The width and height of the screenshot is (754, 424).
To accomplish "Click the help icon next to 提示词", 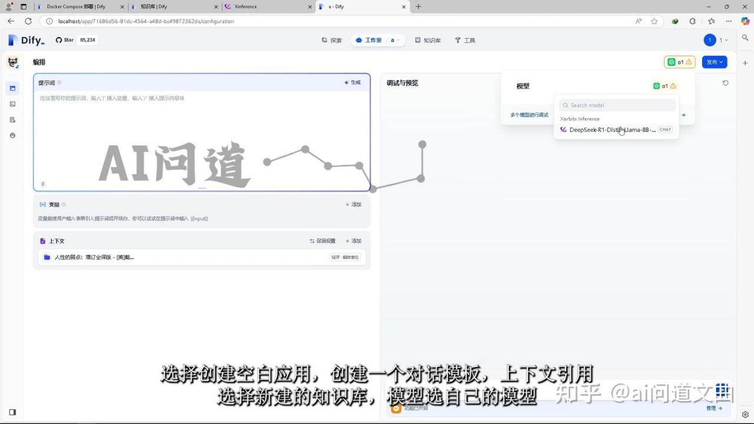I will coord(59,82).
